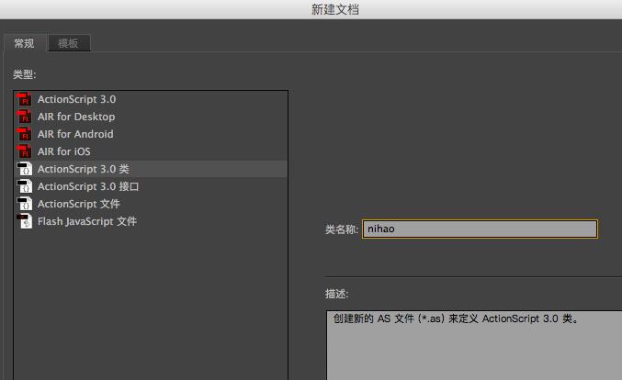Click the Flash JavaScript 文件 icon

point(24,221)
